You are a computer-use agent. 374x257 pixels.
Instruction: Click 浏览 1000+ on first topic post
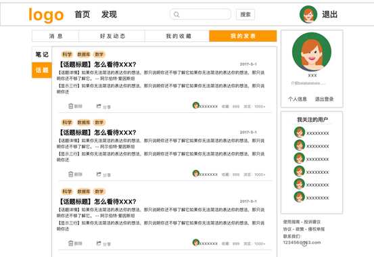254,106
